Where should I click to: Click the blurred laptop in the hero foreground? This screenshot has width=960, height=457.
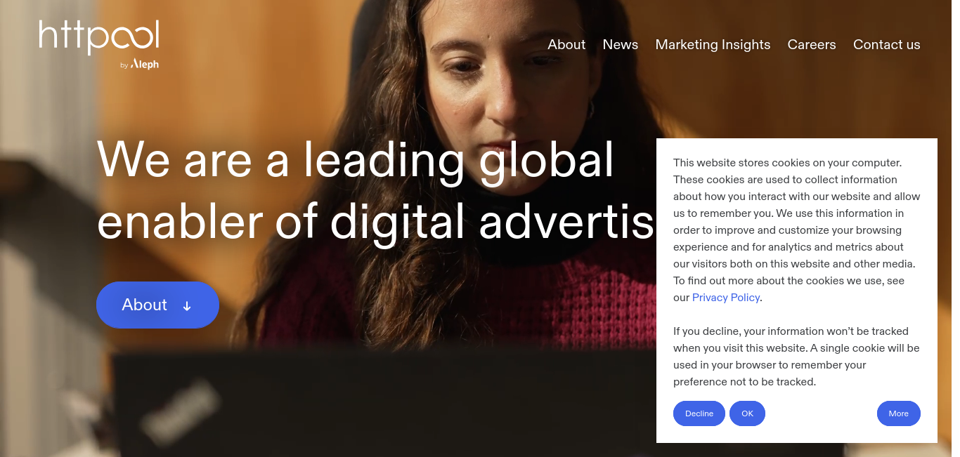(380, 402)
